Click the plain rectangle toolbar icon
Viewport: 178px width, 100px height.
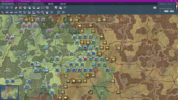(43, 8)
